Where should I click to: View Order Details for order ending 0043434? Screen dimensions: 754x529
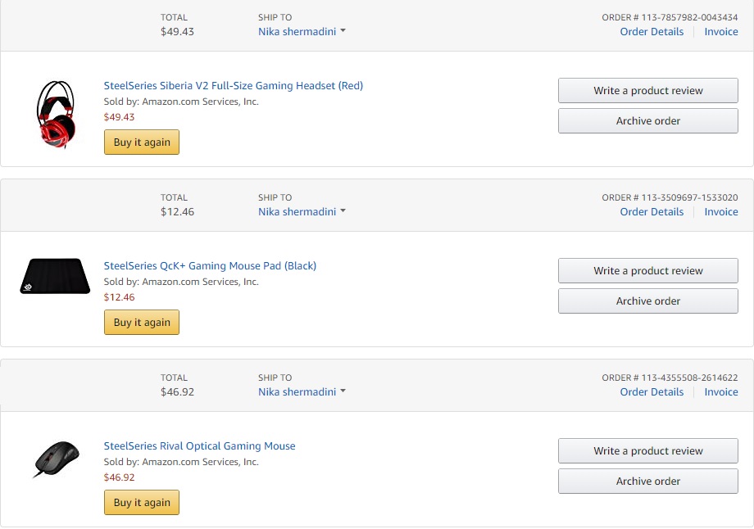coord(652,31)
